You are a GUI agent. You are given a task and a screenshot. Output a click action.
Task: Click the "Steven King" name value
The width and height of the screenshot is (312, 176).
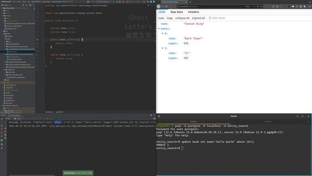click(194, 24)
